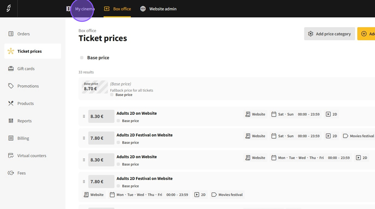Click Add price category button
Screen dimensions: 375x209
coord(329,34)
